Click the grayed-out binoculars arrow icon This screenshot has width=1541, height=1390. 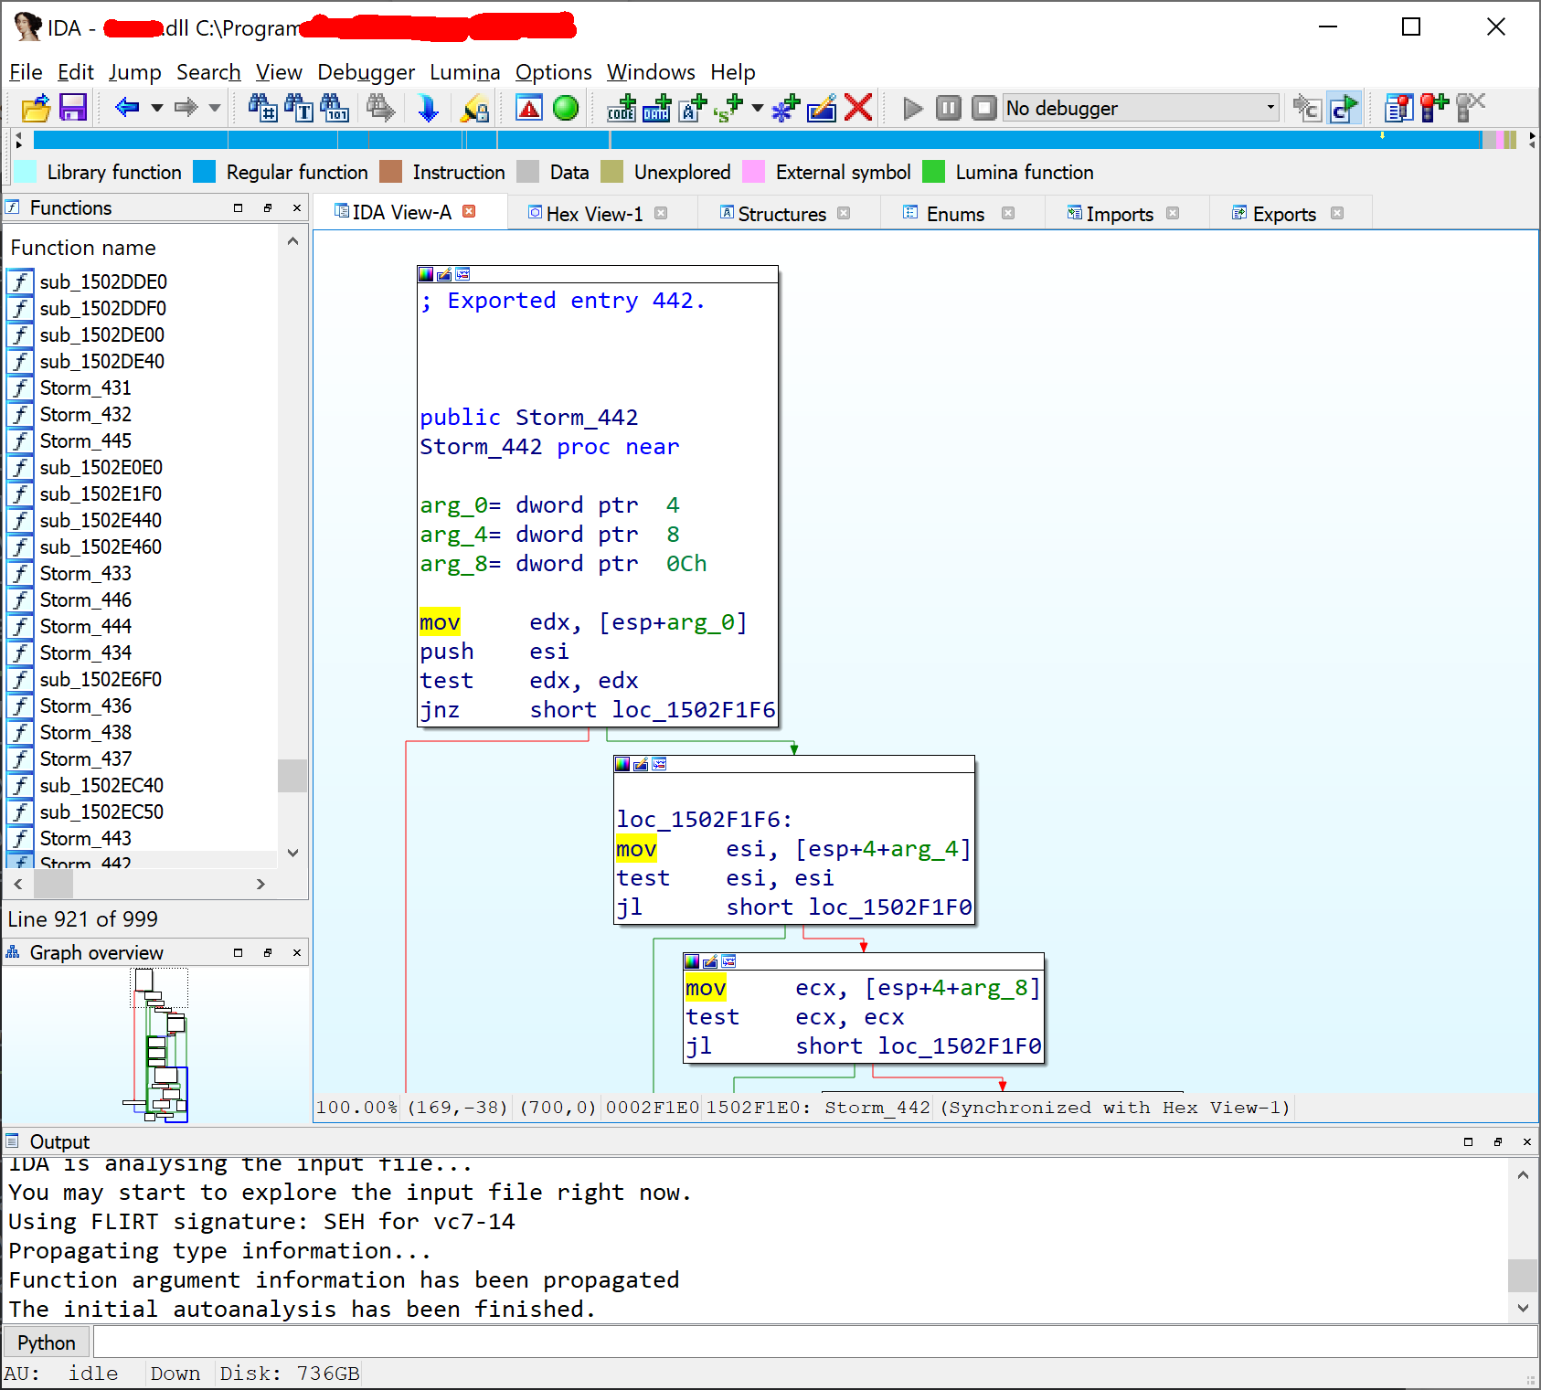coord(380,108)
